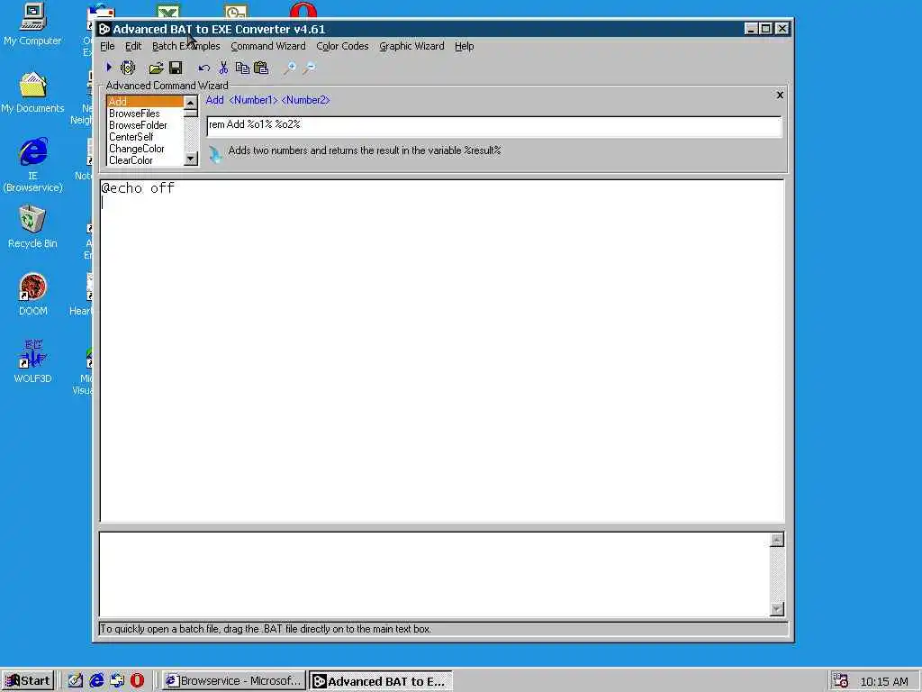Open the Batch Examples menu
Viewport: 922px width, 692px height.
click(x=185, y=46)
